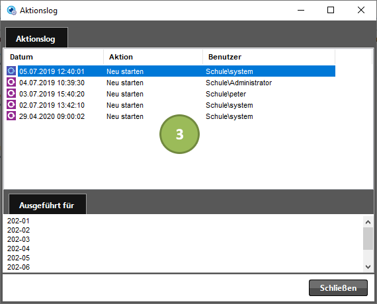Viewport: 377px width, 304px height.
Task: Click the restart icon of the 05.07.2019 entry
Action: (x=11, y=71)
